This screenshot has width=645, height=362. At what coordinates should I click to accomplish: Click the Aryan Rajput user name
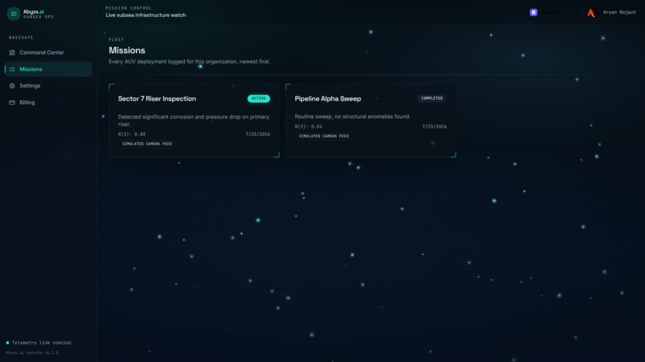(x=619, y=12)
